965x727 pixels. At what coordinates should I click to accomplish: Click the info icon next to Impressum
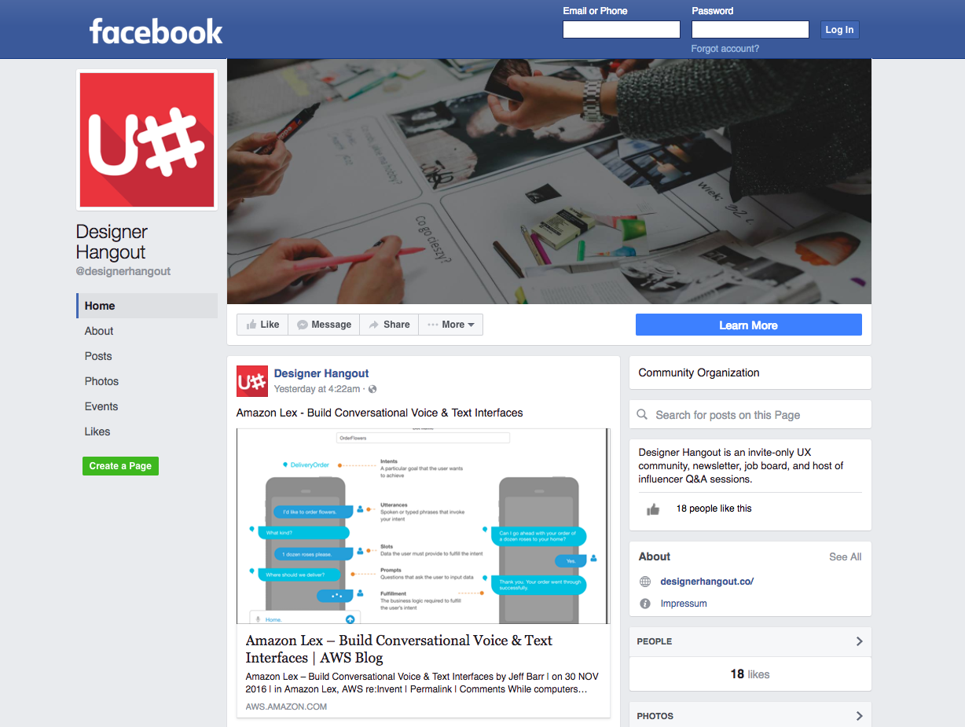[x=645, y=604]
